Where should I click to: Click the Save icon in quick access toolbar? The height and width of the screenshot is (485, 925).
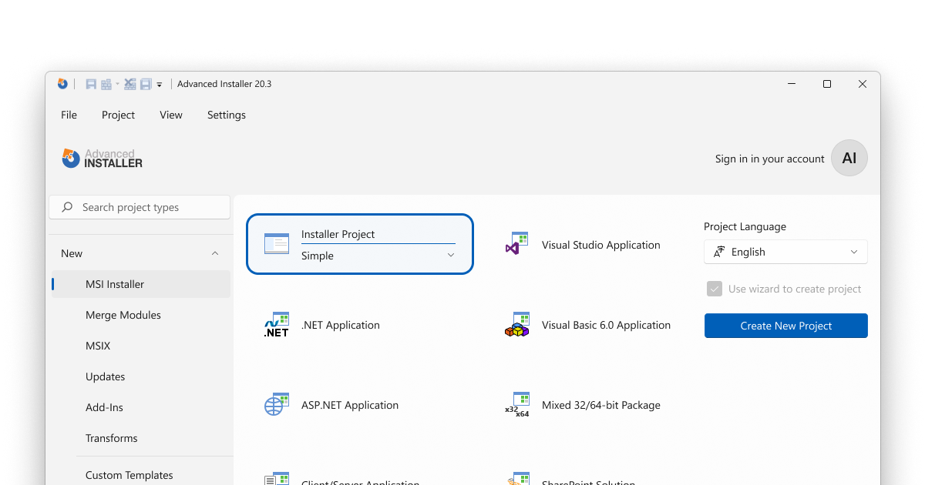(x=91, y=84)
